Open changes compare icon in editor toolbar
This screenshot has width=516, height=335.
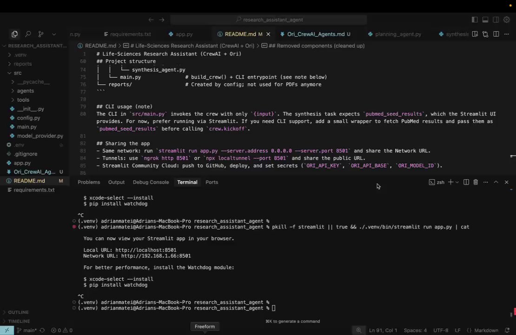click(485, 34)
